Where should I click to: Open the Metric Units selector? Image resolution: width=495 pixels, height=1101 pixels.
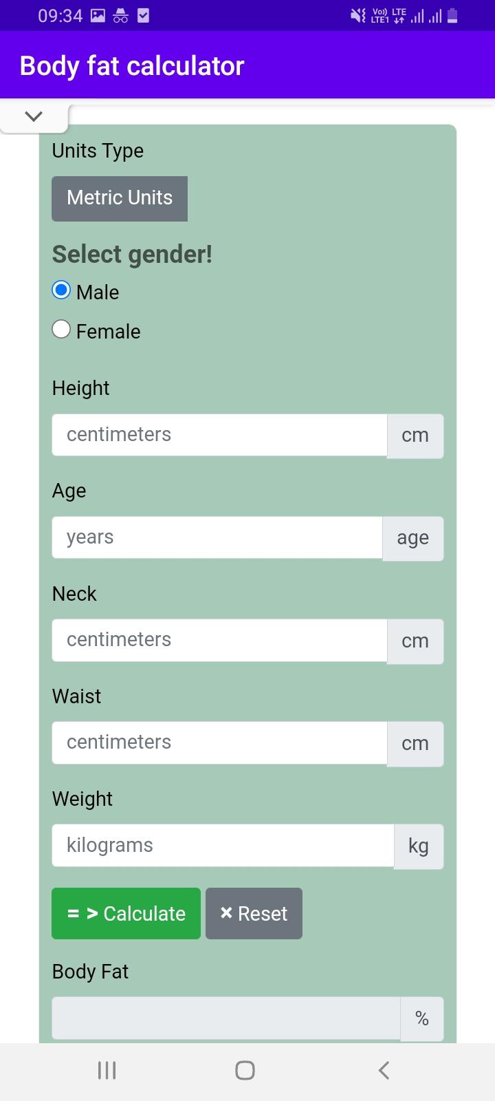pos(120,198)
